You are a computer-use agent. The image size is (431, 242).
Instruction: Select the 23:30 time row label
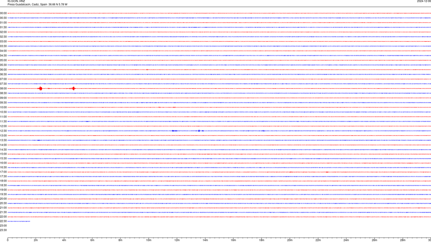click(3, 230)
